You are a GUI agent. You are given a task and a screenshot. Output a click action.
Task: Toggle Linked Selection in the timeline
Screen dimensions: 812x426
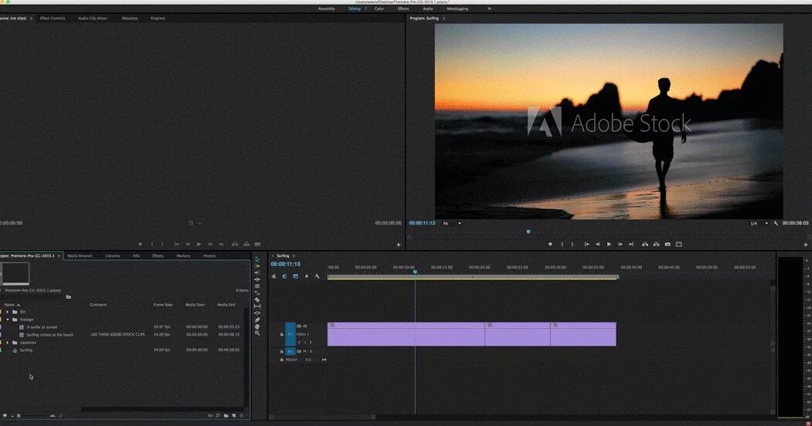(x=295, y=276)
